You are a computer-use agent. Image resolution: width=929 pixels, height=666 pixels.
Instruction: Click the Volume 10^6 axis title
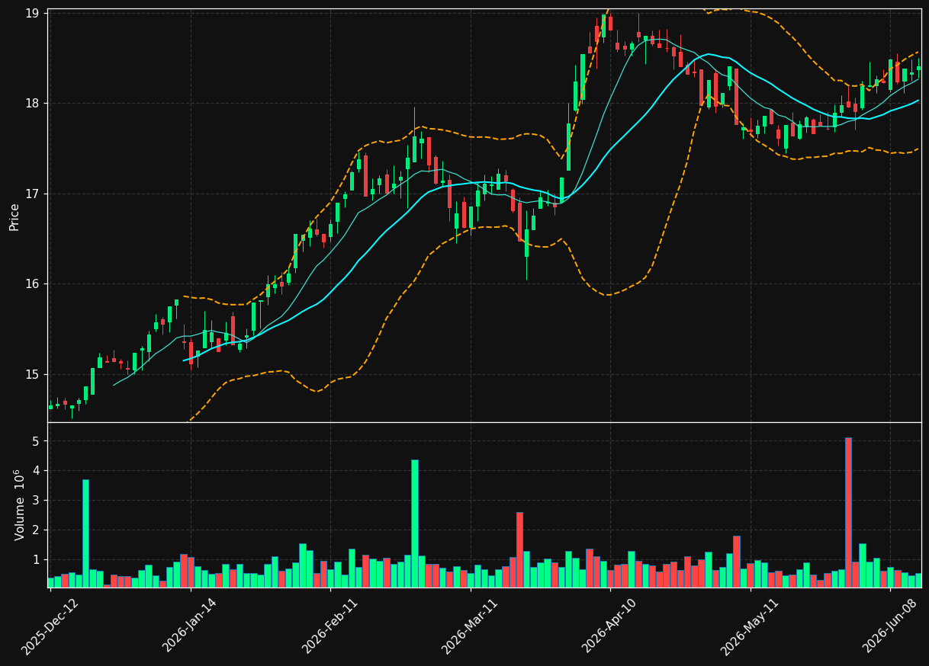(20, 504)
